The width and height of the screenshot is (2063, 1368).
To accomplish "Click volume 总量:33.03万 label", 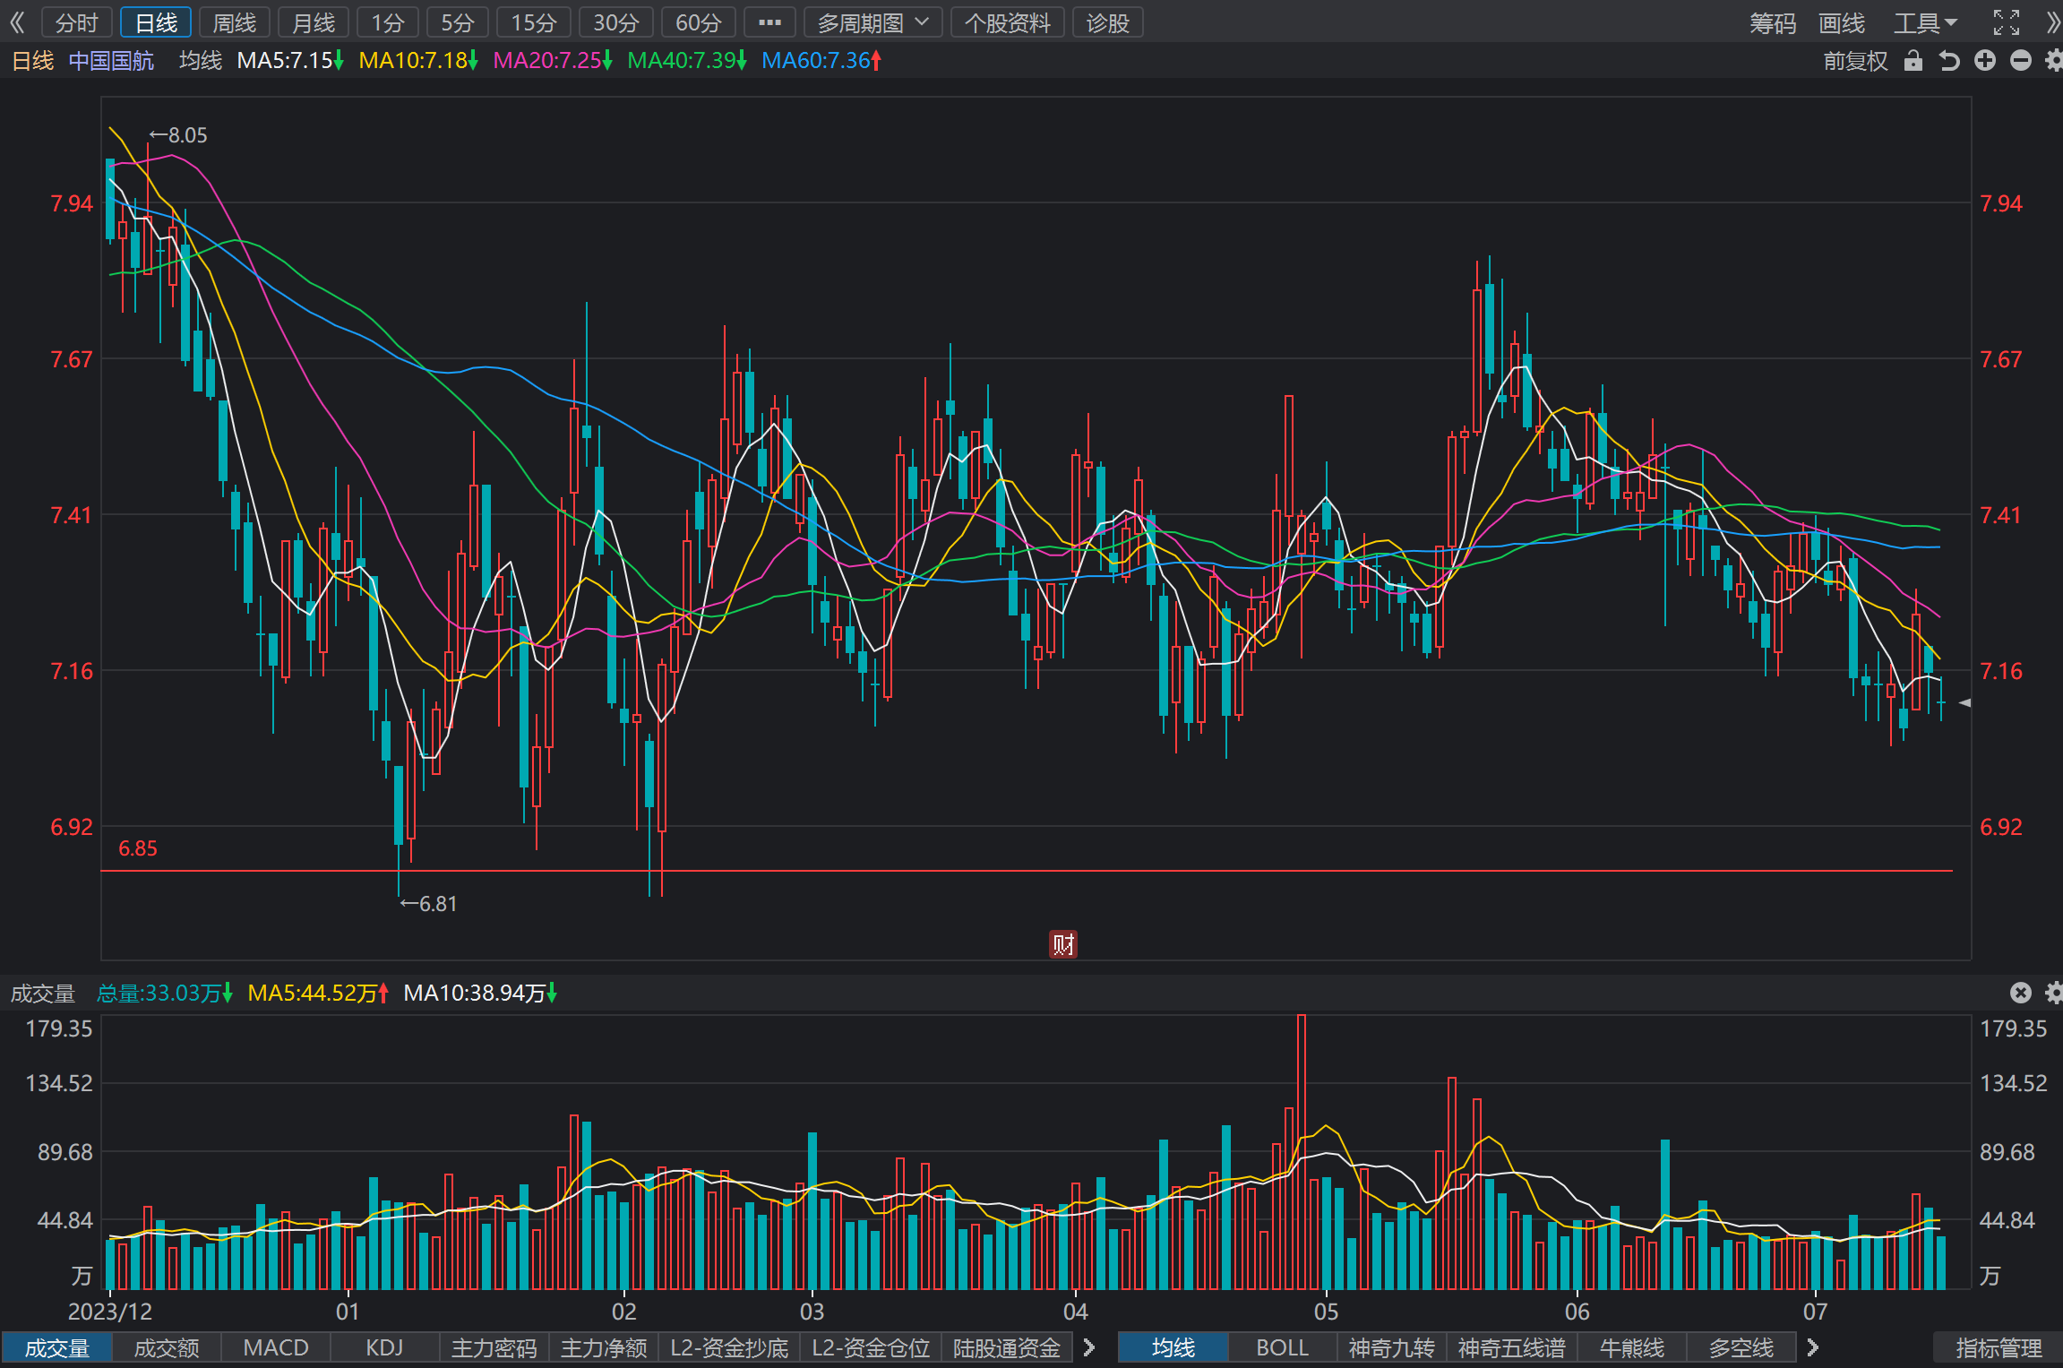I will pyautogui.click(x=165, y=993).
